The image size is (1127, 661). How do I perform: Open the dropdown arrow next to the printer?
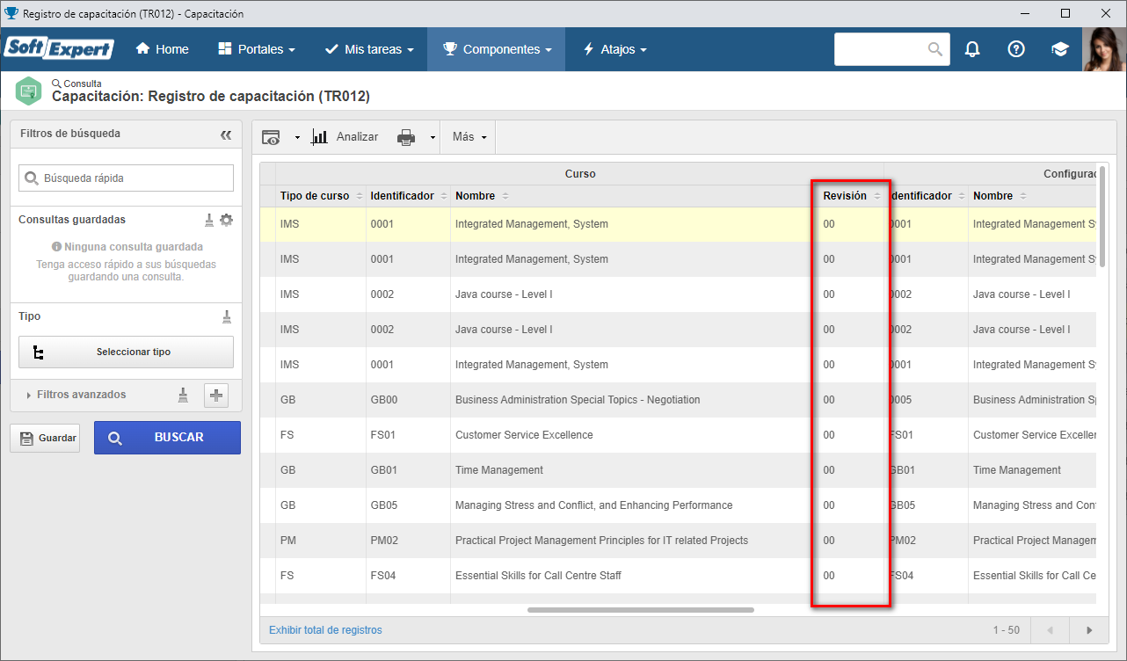coord(433,137)
